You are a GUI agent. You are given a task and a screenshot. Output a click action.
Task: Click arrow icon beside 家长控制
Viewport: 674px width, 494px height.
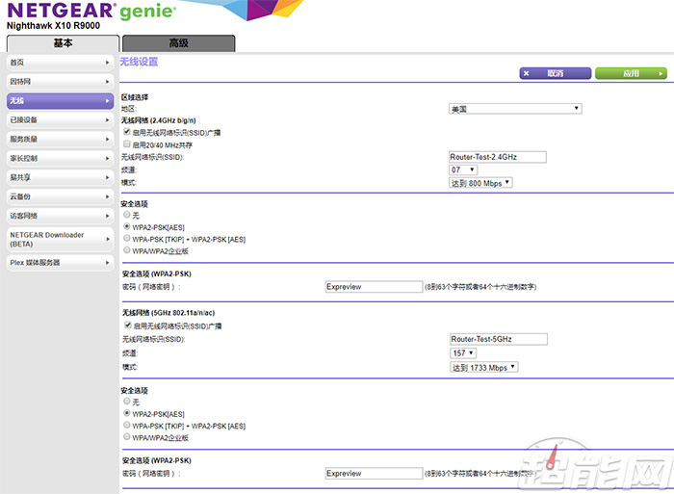tap(108, 158)
